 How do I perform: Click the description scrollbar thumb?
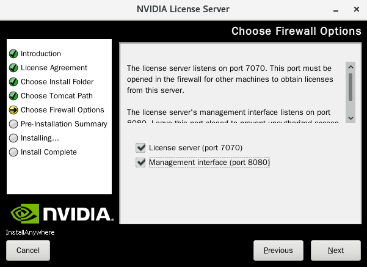[x=351, y=87]
